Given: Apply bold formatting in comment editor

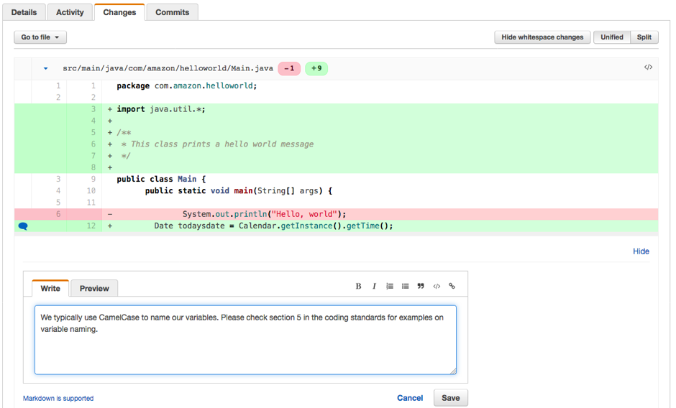Looking at the screenshot, I should 358,286.
